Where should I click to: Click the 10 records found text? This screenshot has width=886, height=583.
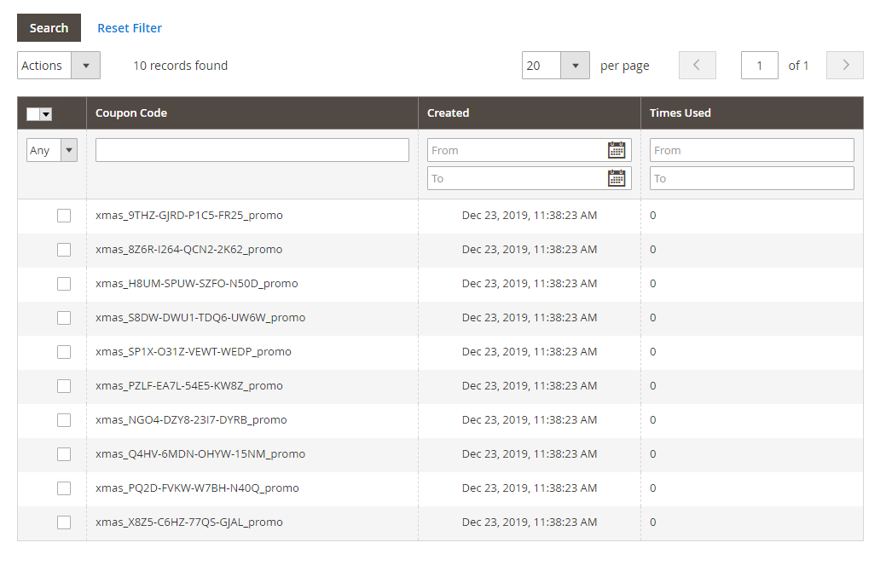pos(181,66)
